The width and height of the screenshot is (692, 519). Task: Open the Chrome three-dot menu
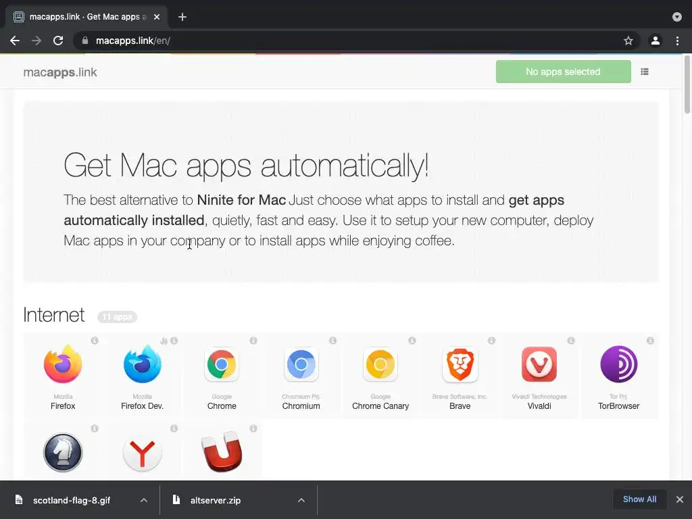(677, 41)
